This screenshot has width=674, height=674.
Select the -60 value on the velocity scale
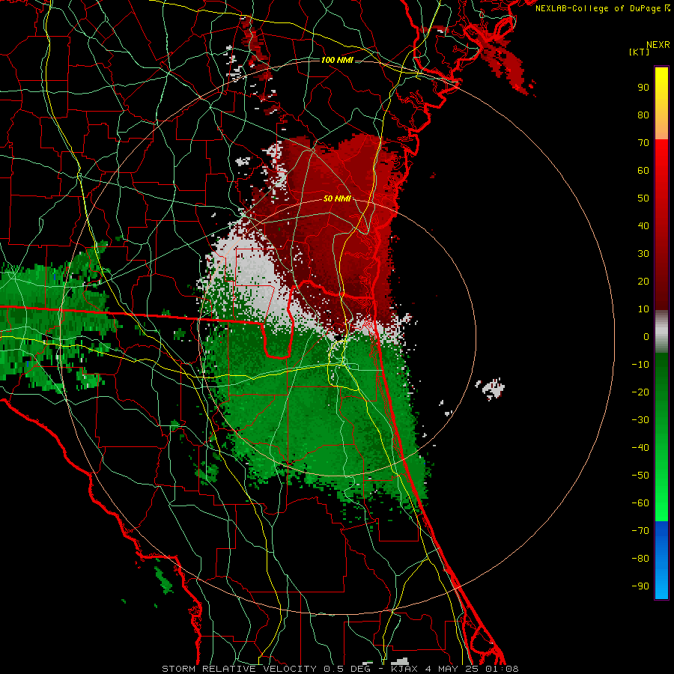[640, 503]
